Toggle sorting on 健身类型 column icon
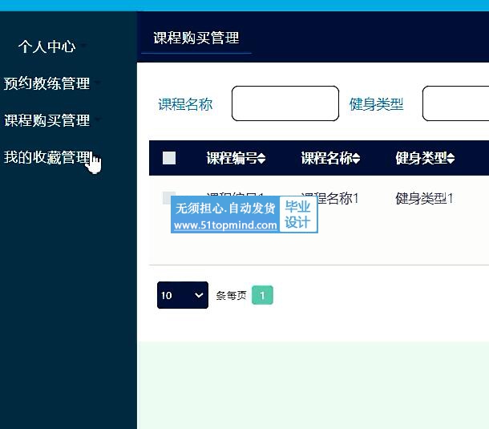 [x=451, y=159]
